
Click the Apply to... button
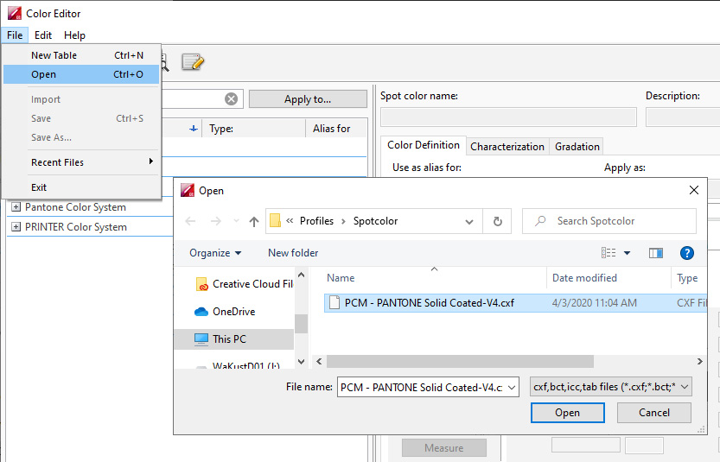pos(308,99)
